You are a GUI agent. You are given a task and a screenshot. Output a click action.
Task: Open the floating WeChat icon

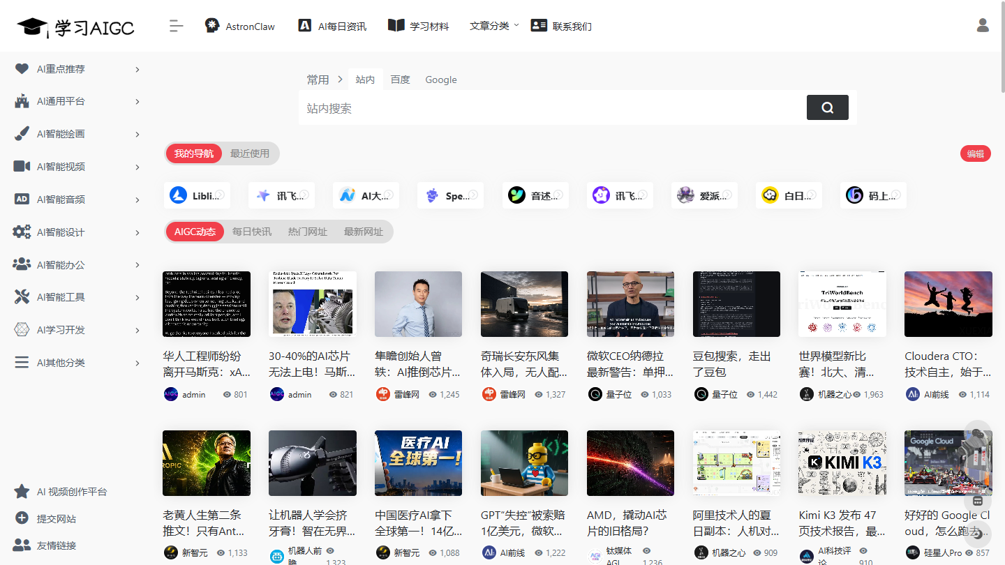pyautogui.click(x=977, y=434)
